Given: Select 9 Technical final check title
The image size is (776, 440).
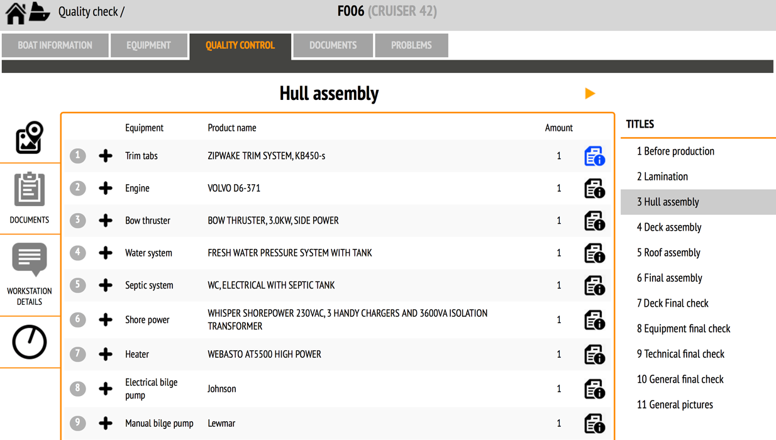Looking at the screenshot, I should pyautogui.click(x=680, y=354).
